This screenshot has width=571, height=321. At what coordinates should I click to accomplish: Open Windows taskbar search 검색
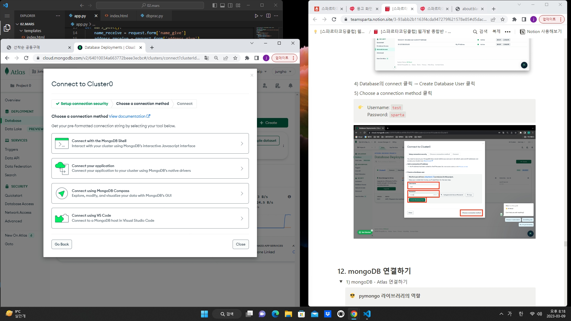coord(227,314)
